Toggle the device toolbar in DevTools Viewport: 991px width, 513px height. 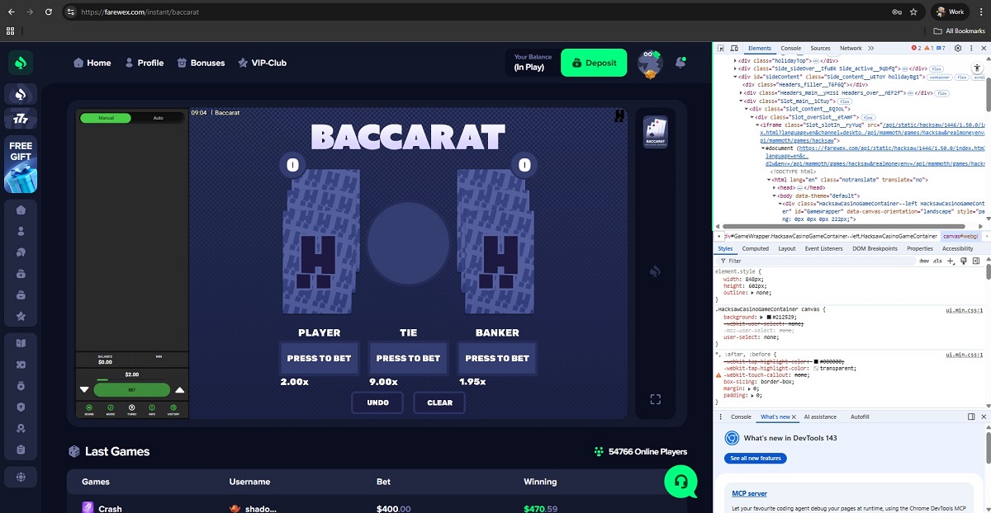(734, 49)
